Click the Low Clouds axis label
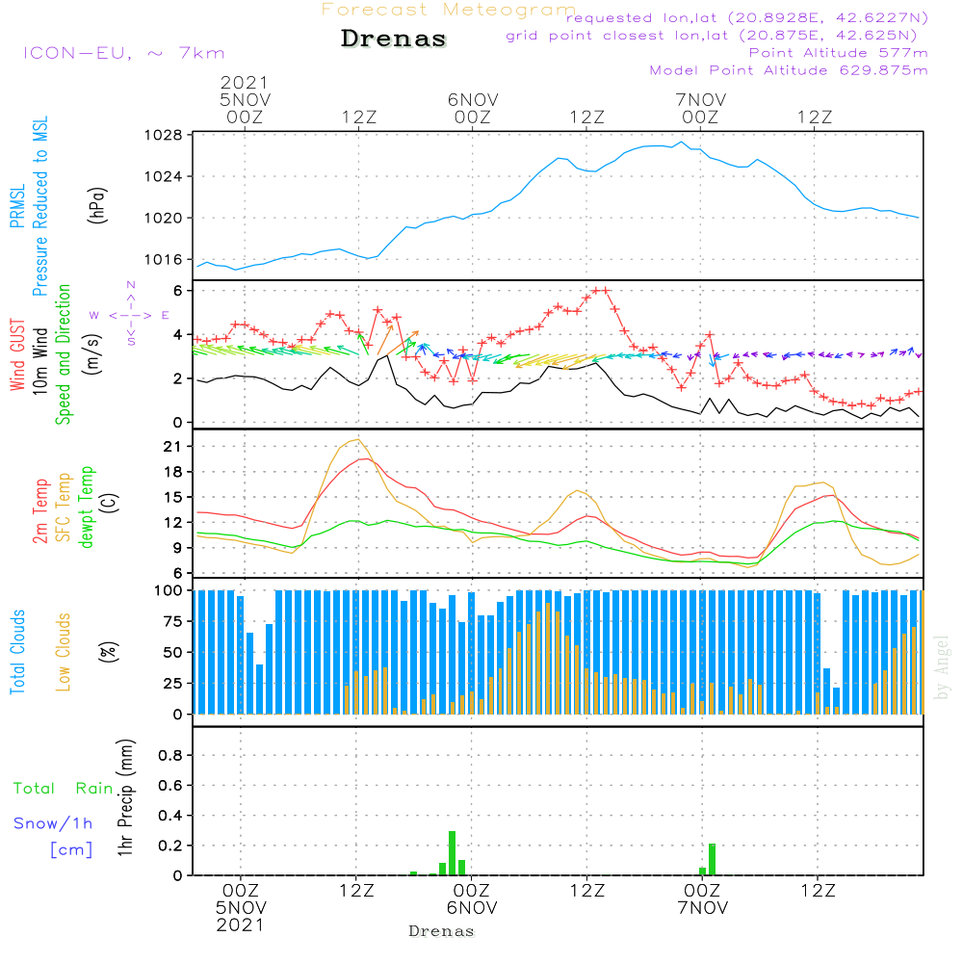This screenshot has width=963, height=963. [x=64, y=652]
